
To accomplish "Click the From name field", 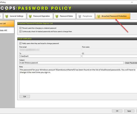I will (x=110, y=50).
